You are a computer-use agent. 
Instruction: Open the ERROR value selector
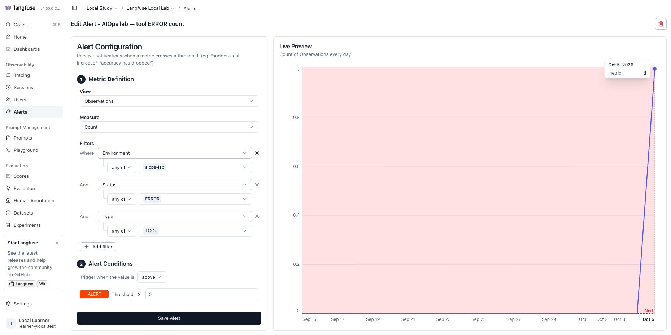click(x=195, y=199)
